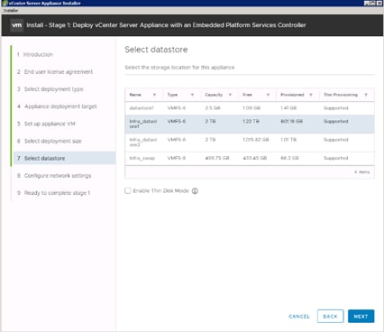This screenshot has width=384, height=332.
Task: Click the BACK button
Action: click(330, 317)
